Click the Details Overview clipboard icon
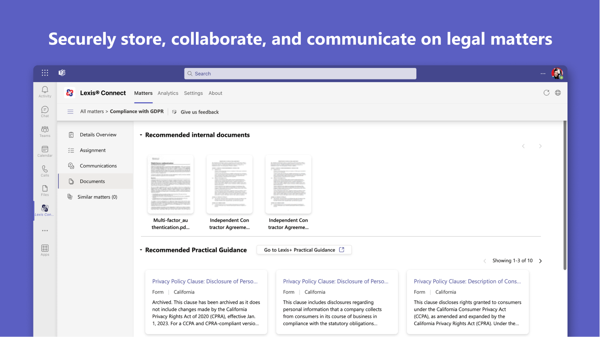 tap(71, 135)
